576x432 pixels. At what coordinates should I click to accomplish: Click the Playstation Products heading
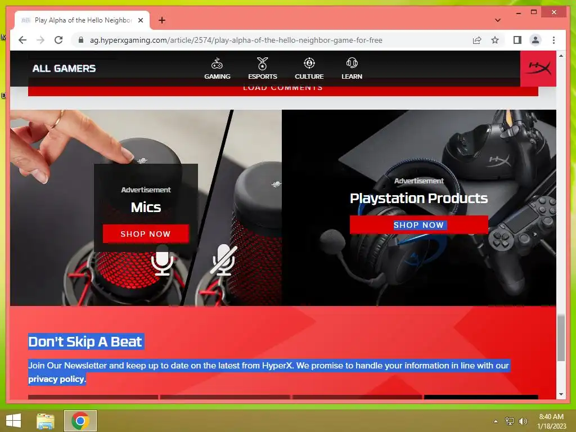click(418, 198)
